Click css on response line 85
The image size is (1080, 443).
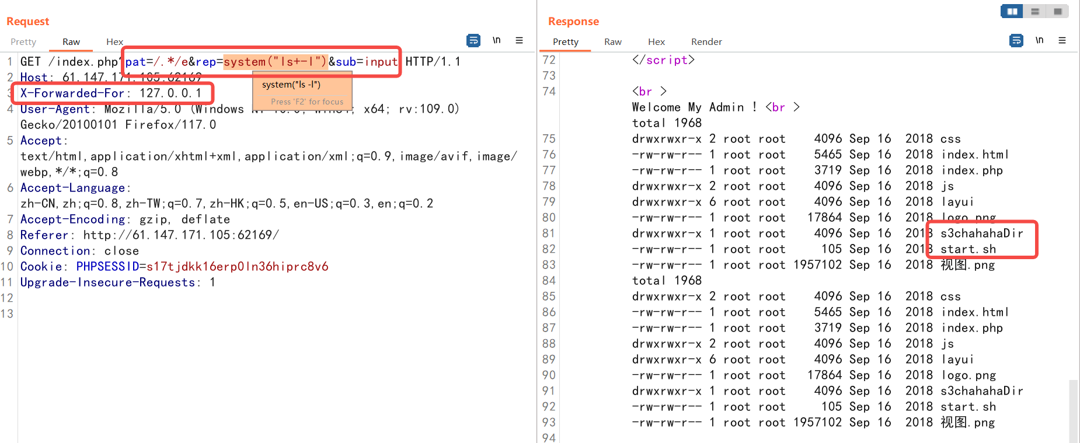[950, 297]
